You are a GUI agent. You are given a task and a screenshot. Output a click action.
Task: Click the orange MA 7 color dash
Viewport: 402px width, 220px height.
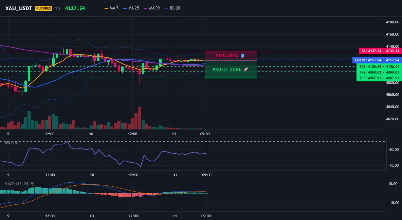tap(106, 8)
